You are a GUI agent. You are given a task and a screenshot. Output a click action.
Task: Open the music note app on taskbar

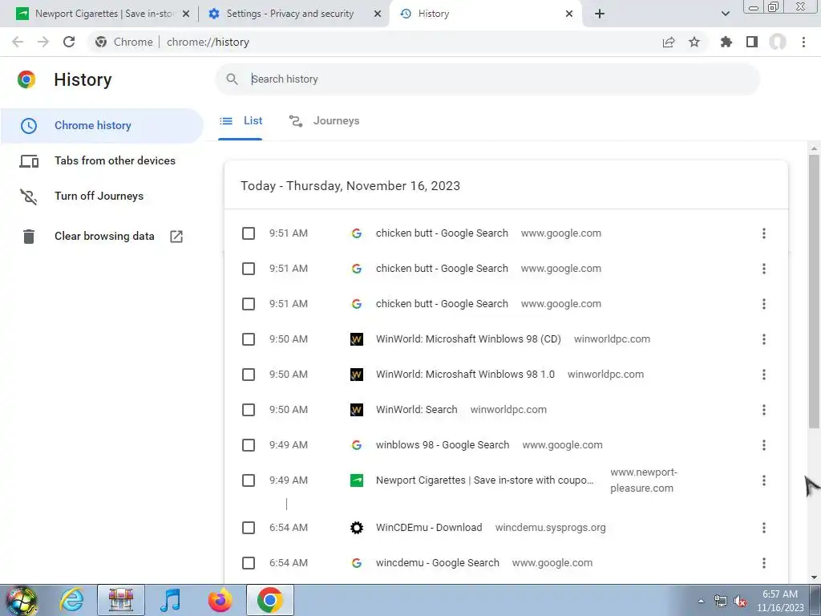click(x=171, y=600)
